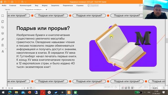
Task: Open the green app icon on the taskbar
Action: tap(75, 92)
